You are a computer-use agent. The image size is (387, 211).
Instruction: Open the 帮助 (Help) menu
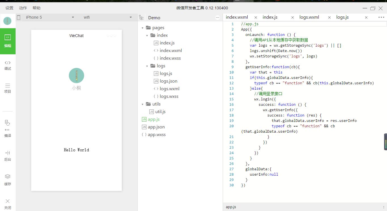coord(37,8)
